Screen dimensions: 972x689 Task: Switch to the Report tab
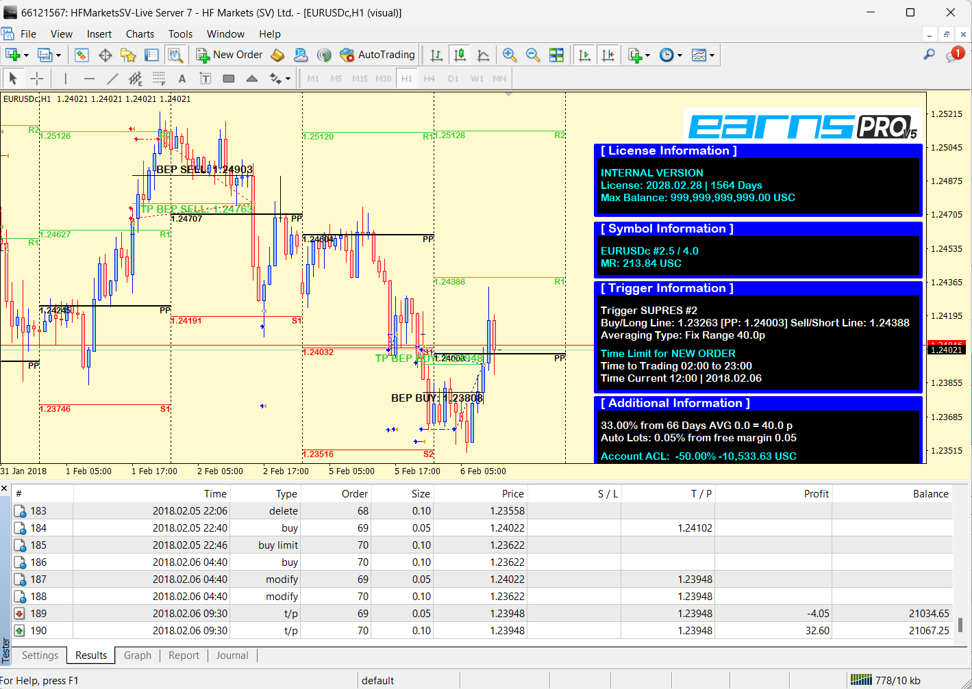point(184,655)
